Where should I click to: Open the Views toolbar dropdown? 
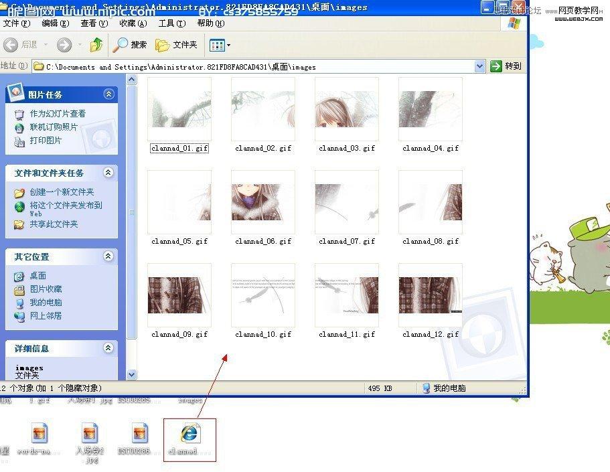(220, 45)
